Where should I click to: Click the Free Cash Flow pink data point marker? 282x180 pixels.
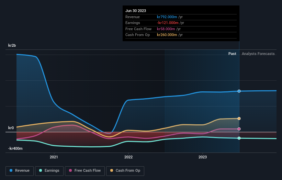tap(239, 129)
